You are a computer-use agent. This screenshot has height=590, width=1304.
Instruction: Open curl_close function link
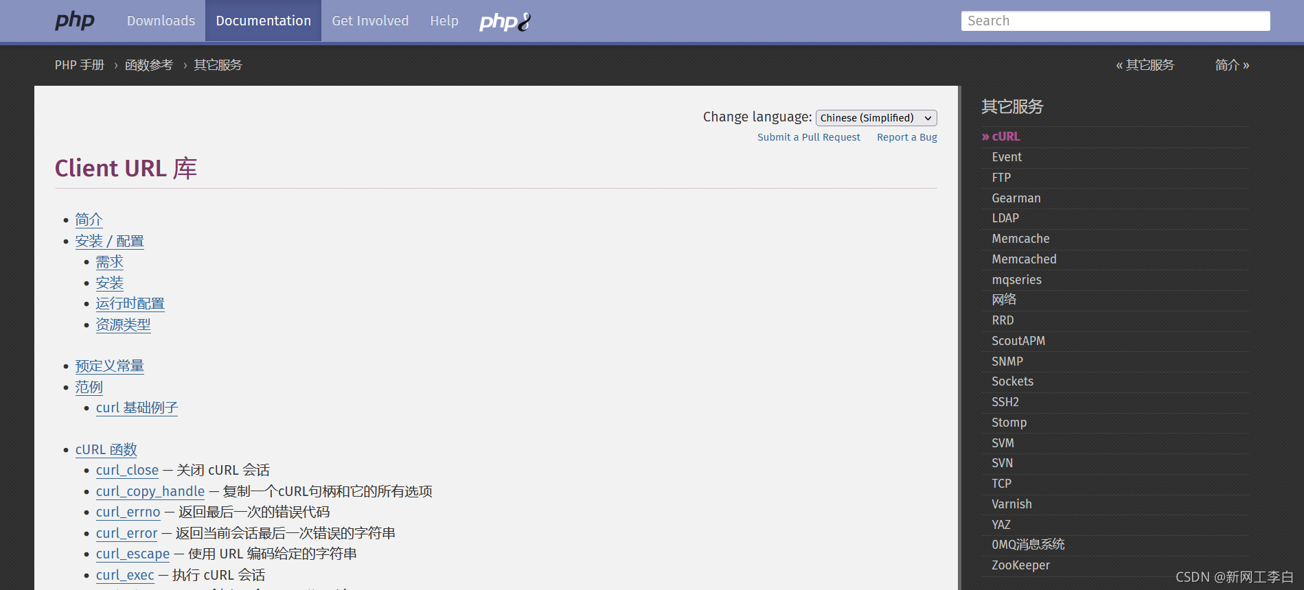[x=127, y=470]
